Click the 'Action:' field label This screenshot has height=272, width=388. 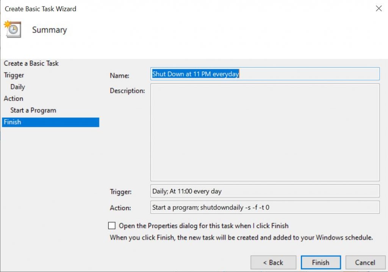coord(120,208)
